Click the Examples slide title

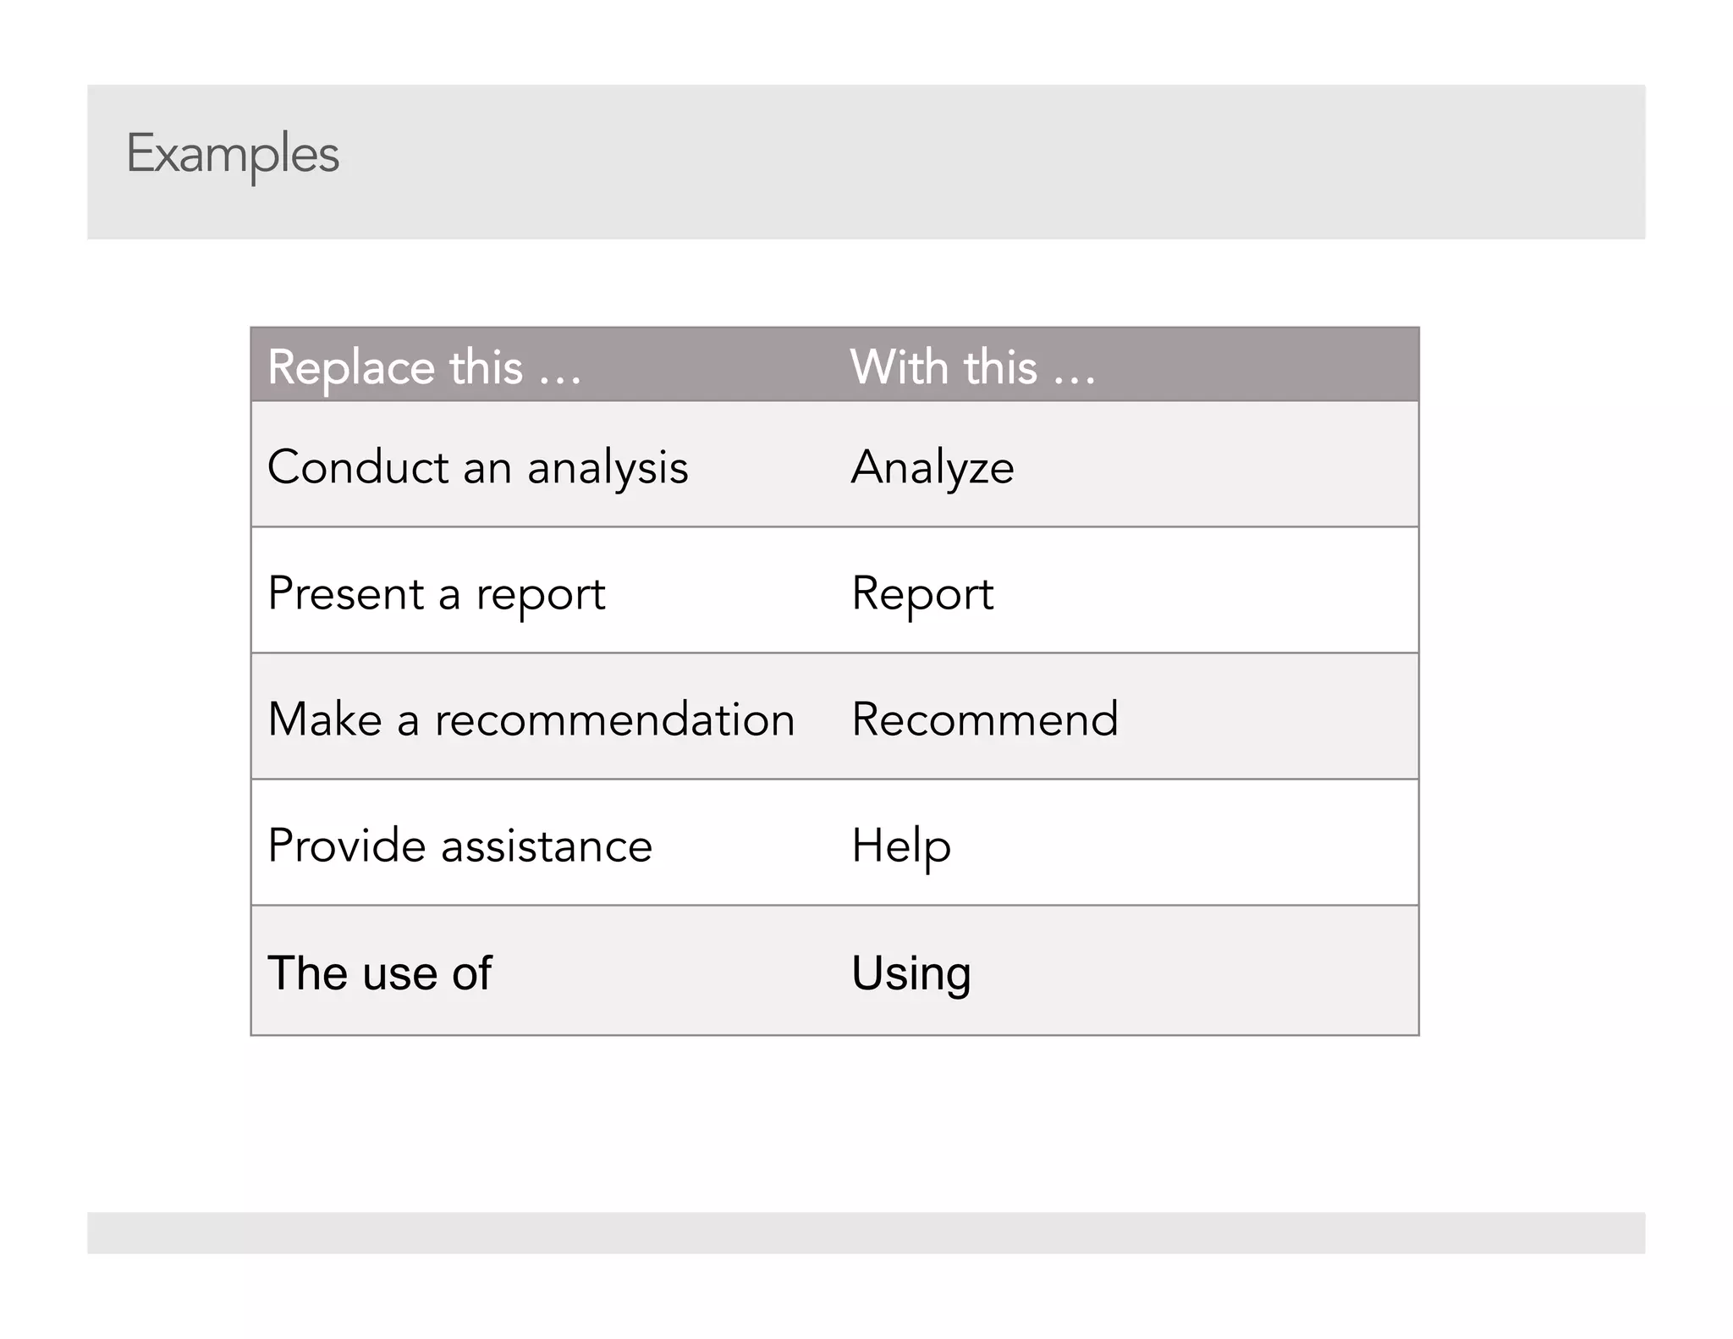pos(233,154)
